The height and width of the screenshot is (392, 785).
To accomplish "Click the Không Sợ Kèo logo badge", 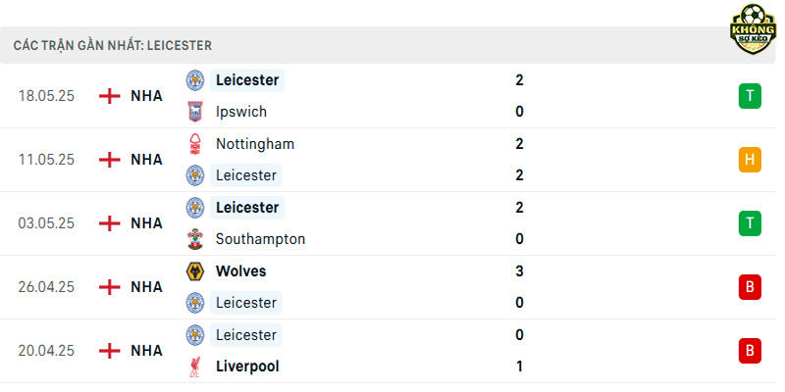I will [x=754, y=29].
